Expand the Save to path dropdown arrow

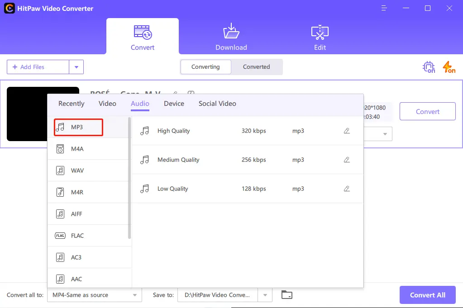coord(265,295)
